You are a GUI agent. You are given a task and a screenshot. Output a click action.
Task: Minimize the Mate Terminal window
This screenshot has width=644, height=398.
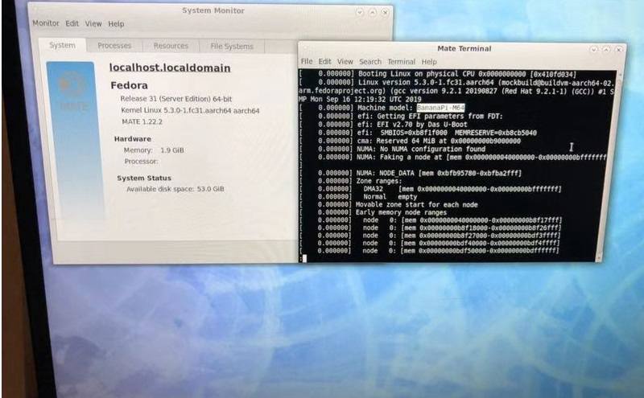point(593,49)
